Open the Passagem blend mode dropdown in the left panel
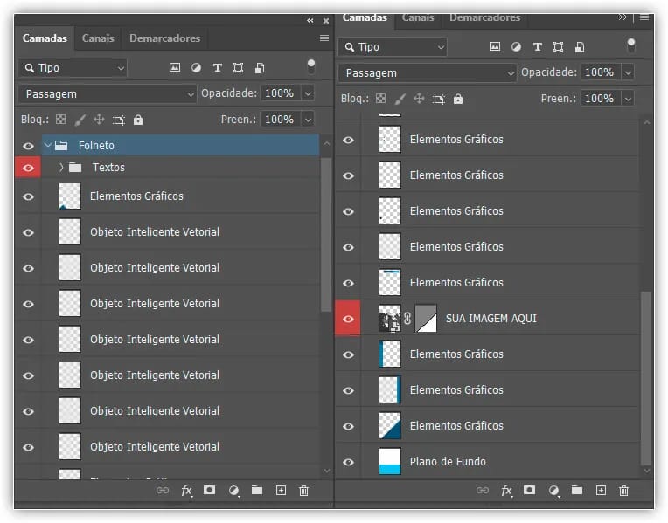 tap(108, 93)
